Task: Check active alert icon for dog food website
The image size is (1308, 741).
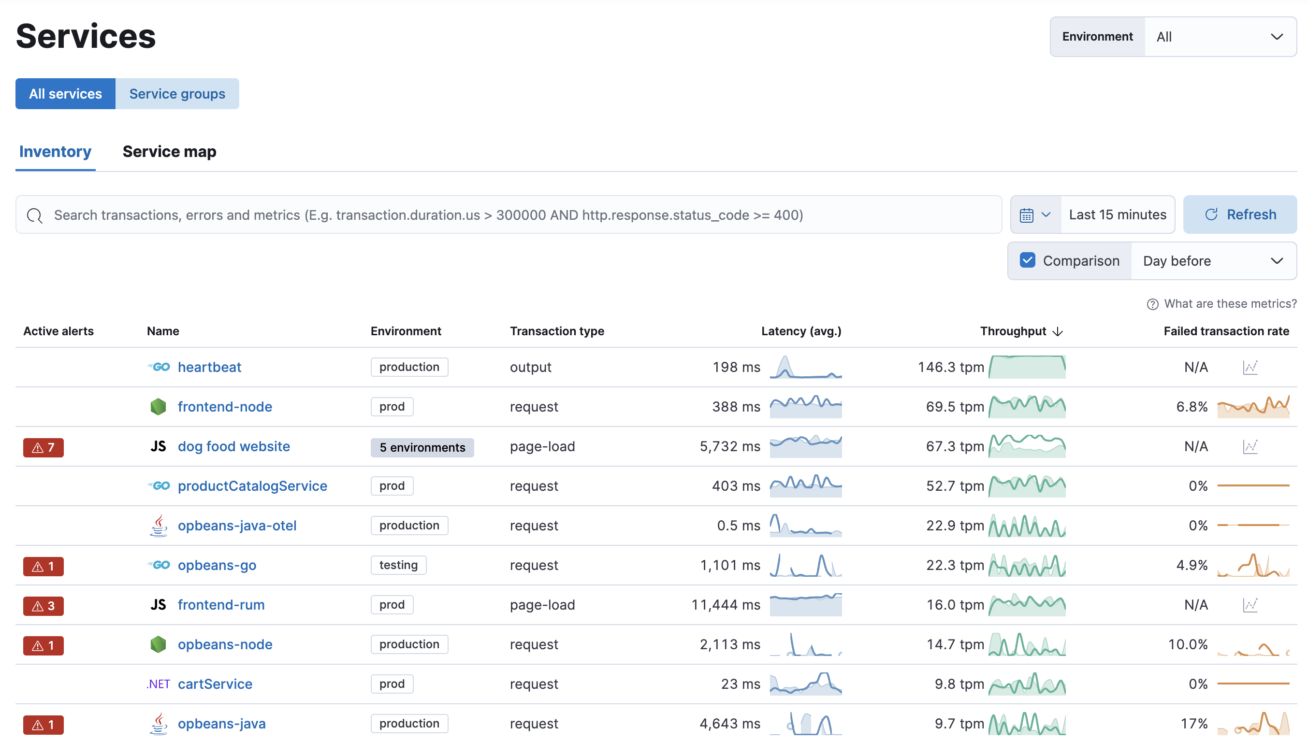Action: coord(42,445)
